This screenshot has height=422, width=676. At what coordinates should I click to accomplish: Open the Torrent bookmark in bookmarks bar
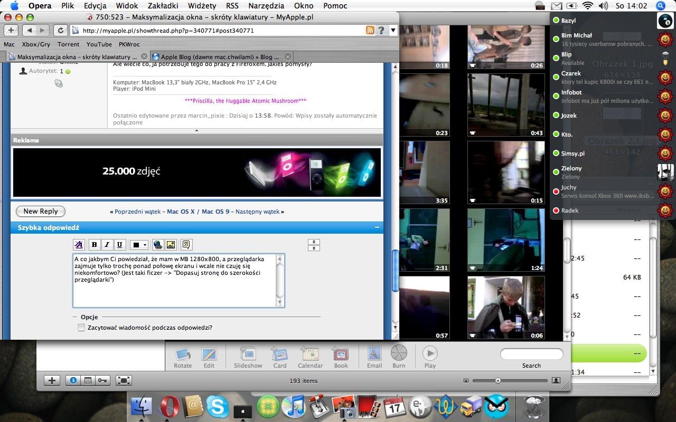(x=68, y=44)
